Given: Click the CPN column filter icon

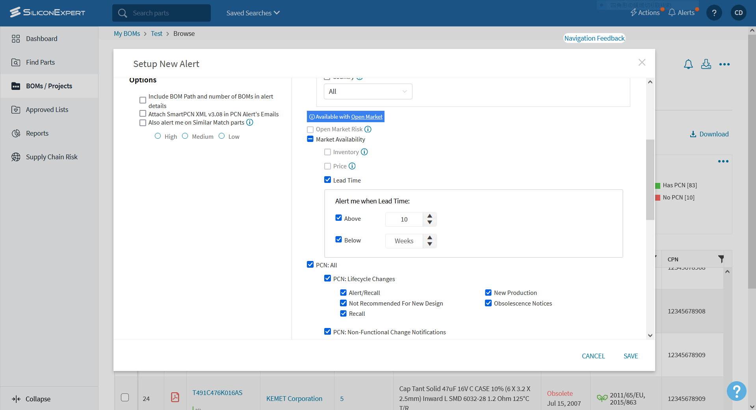Looking at the screenshot, I should (x=721, y=259).
